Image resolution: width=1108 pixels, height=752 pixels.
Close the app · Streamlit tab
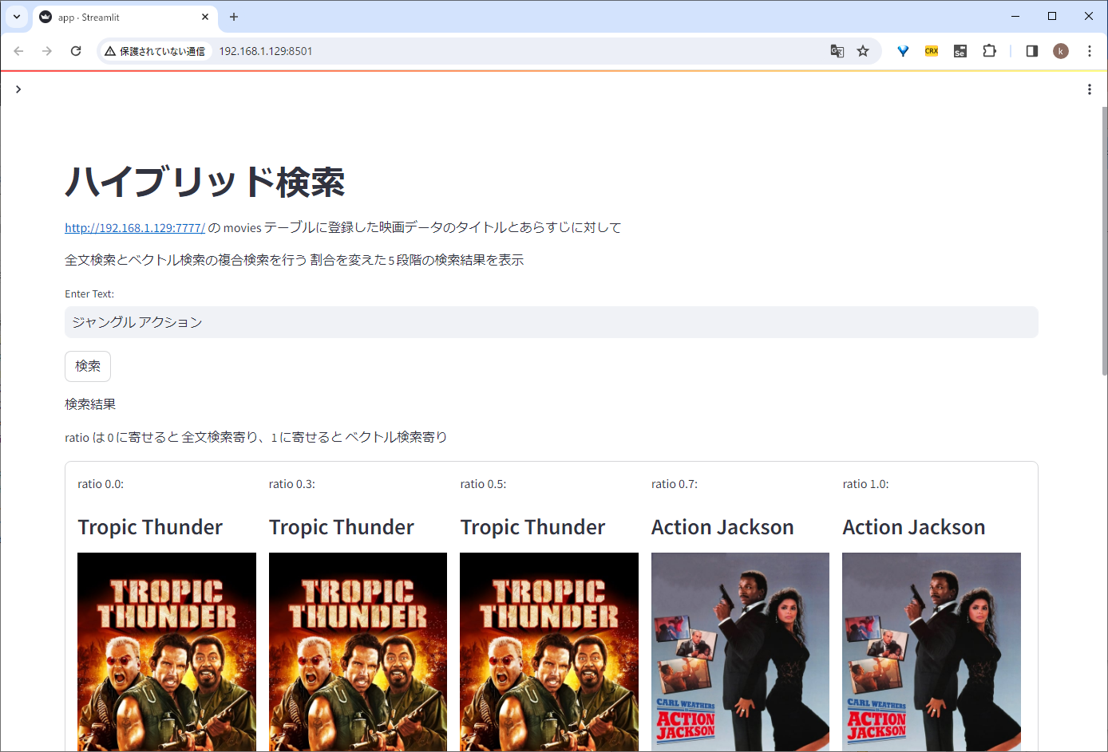pos(205,17)
